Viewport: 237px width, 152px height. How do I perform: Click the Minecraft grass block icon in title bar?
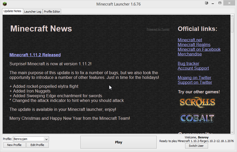point(5,4)
